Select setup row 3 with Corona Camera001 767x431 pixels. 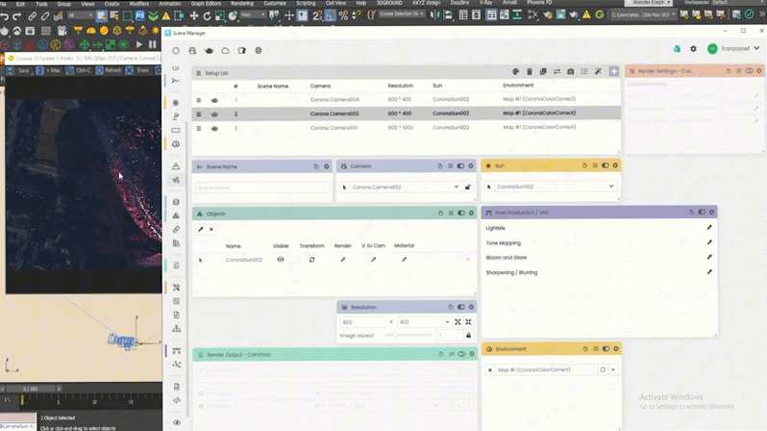coord(406,128)
